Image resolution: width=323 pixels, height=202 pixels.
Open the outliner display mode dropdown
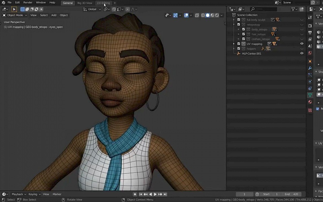[x=232, y=9]
